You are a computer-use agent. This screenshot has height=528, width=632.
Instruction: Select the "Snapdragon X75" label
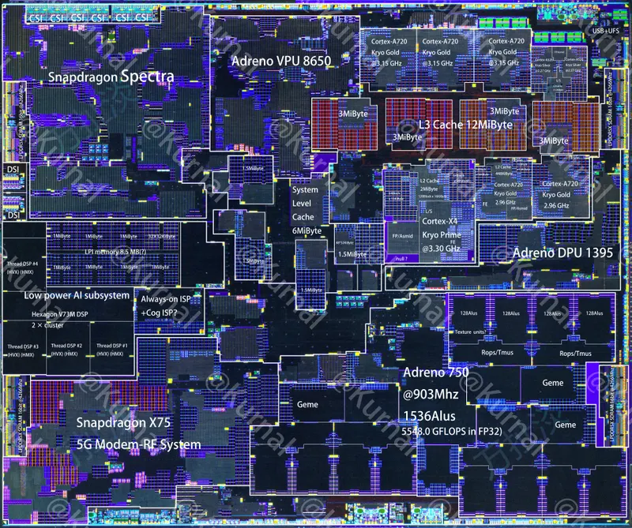(x=123, y=422)
